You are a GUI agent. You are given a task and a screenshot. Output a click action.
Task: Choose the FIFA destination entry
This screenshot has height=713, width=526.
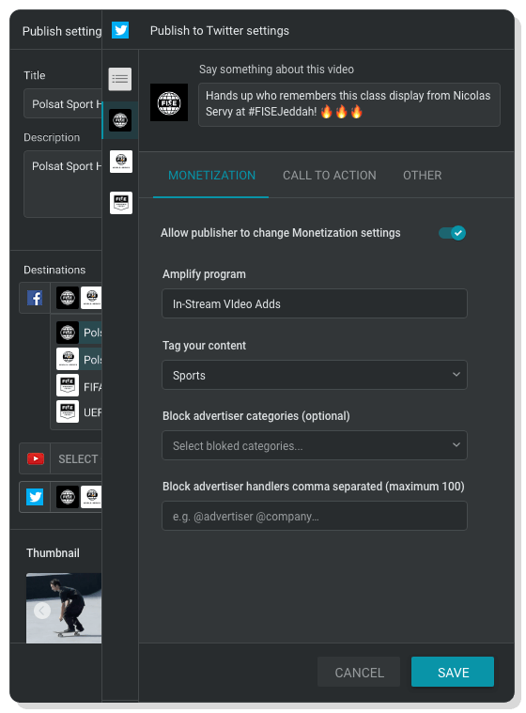pyautogui.click(x=79, y=386)
